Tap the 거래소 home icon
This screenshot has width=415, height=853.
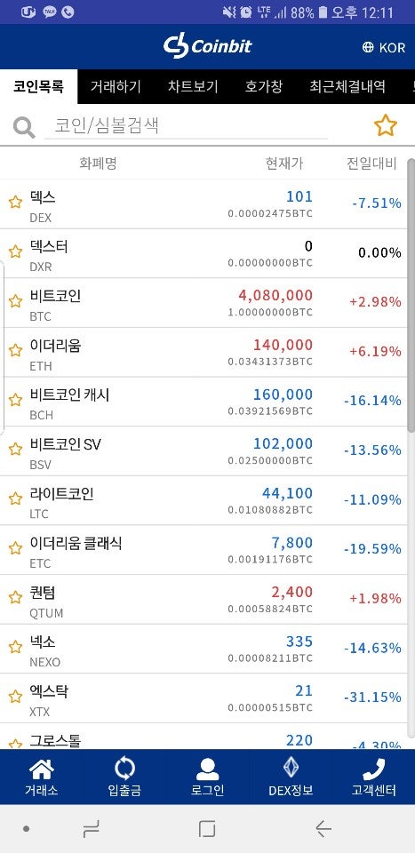coord(42,769)
